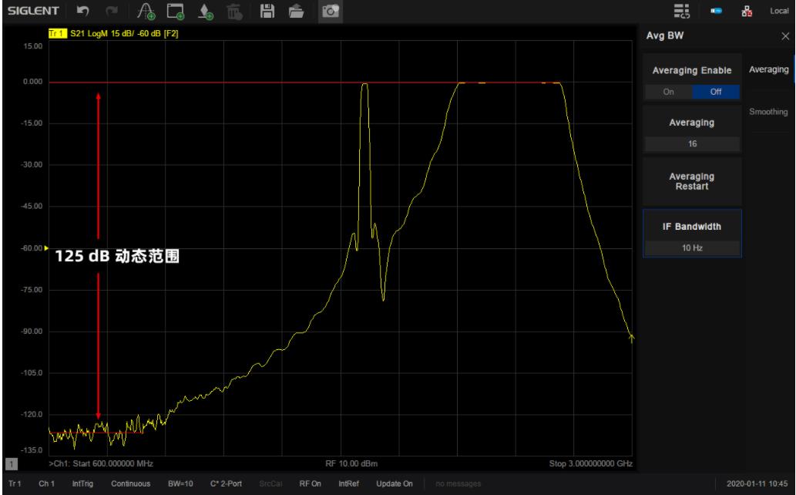Click the add marker icon

tap(205, 12)
